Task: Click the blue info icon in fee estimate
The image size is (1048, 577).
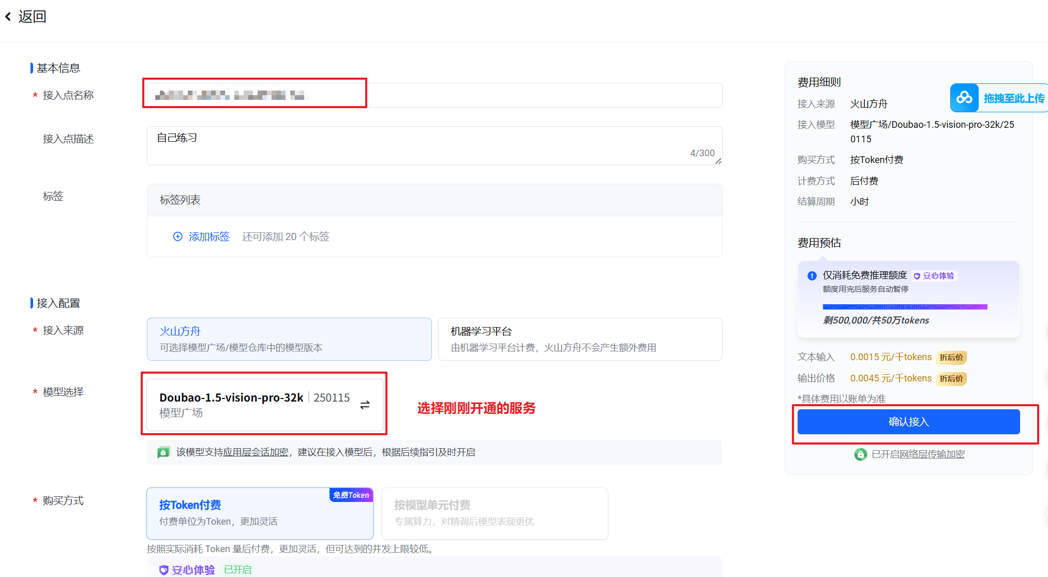Action: coord(812,276)
